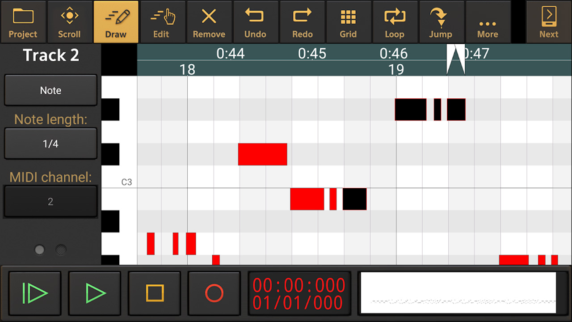Toggle the Draw tool off
The height and width of the screenshot is (322, 572).
pos(116,21)
